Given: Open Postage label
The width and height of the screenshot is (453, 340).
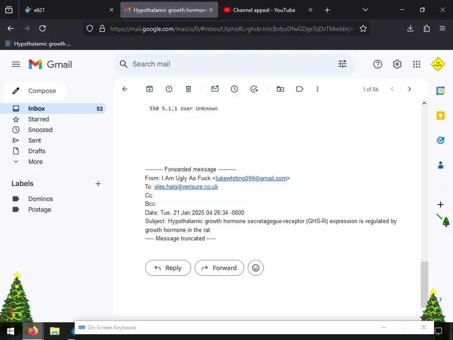Looking at the screenshot, I should 39,209.
